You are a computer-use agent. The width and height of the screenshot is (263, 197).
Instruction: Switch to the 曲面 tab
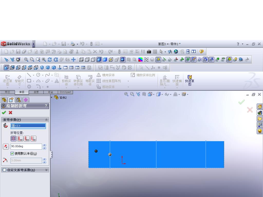[x=36, y=92]
